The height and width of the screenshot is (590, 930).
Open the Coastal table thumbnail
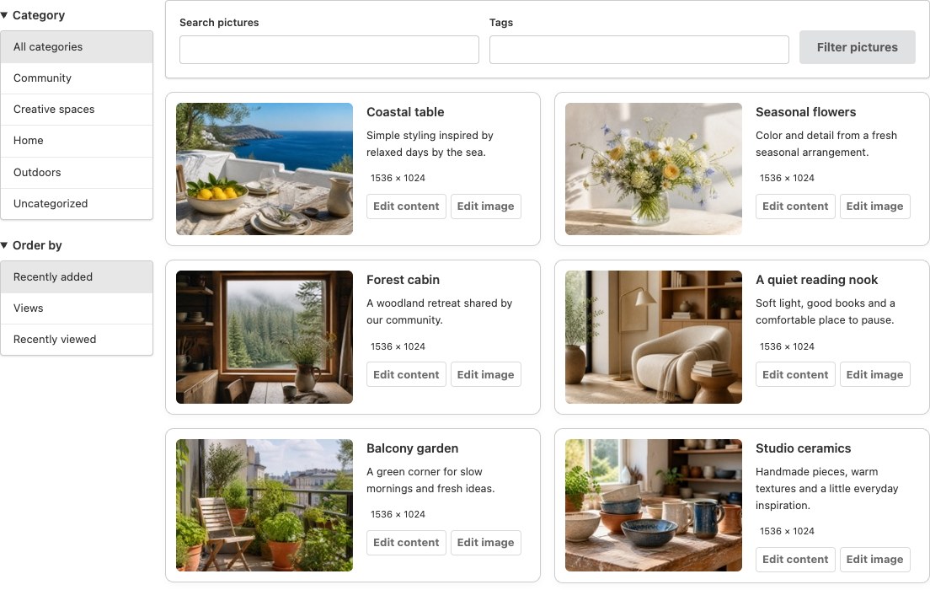[265, 169]
